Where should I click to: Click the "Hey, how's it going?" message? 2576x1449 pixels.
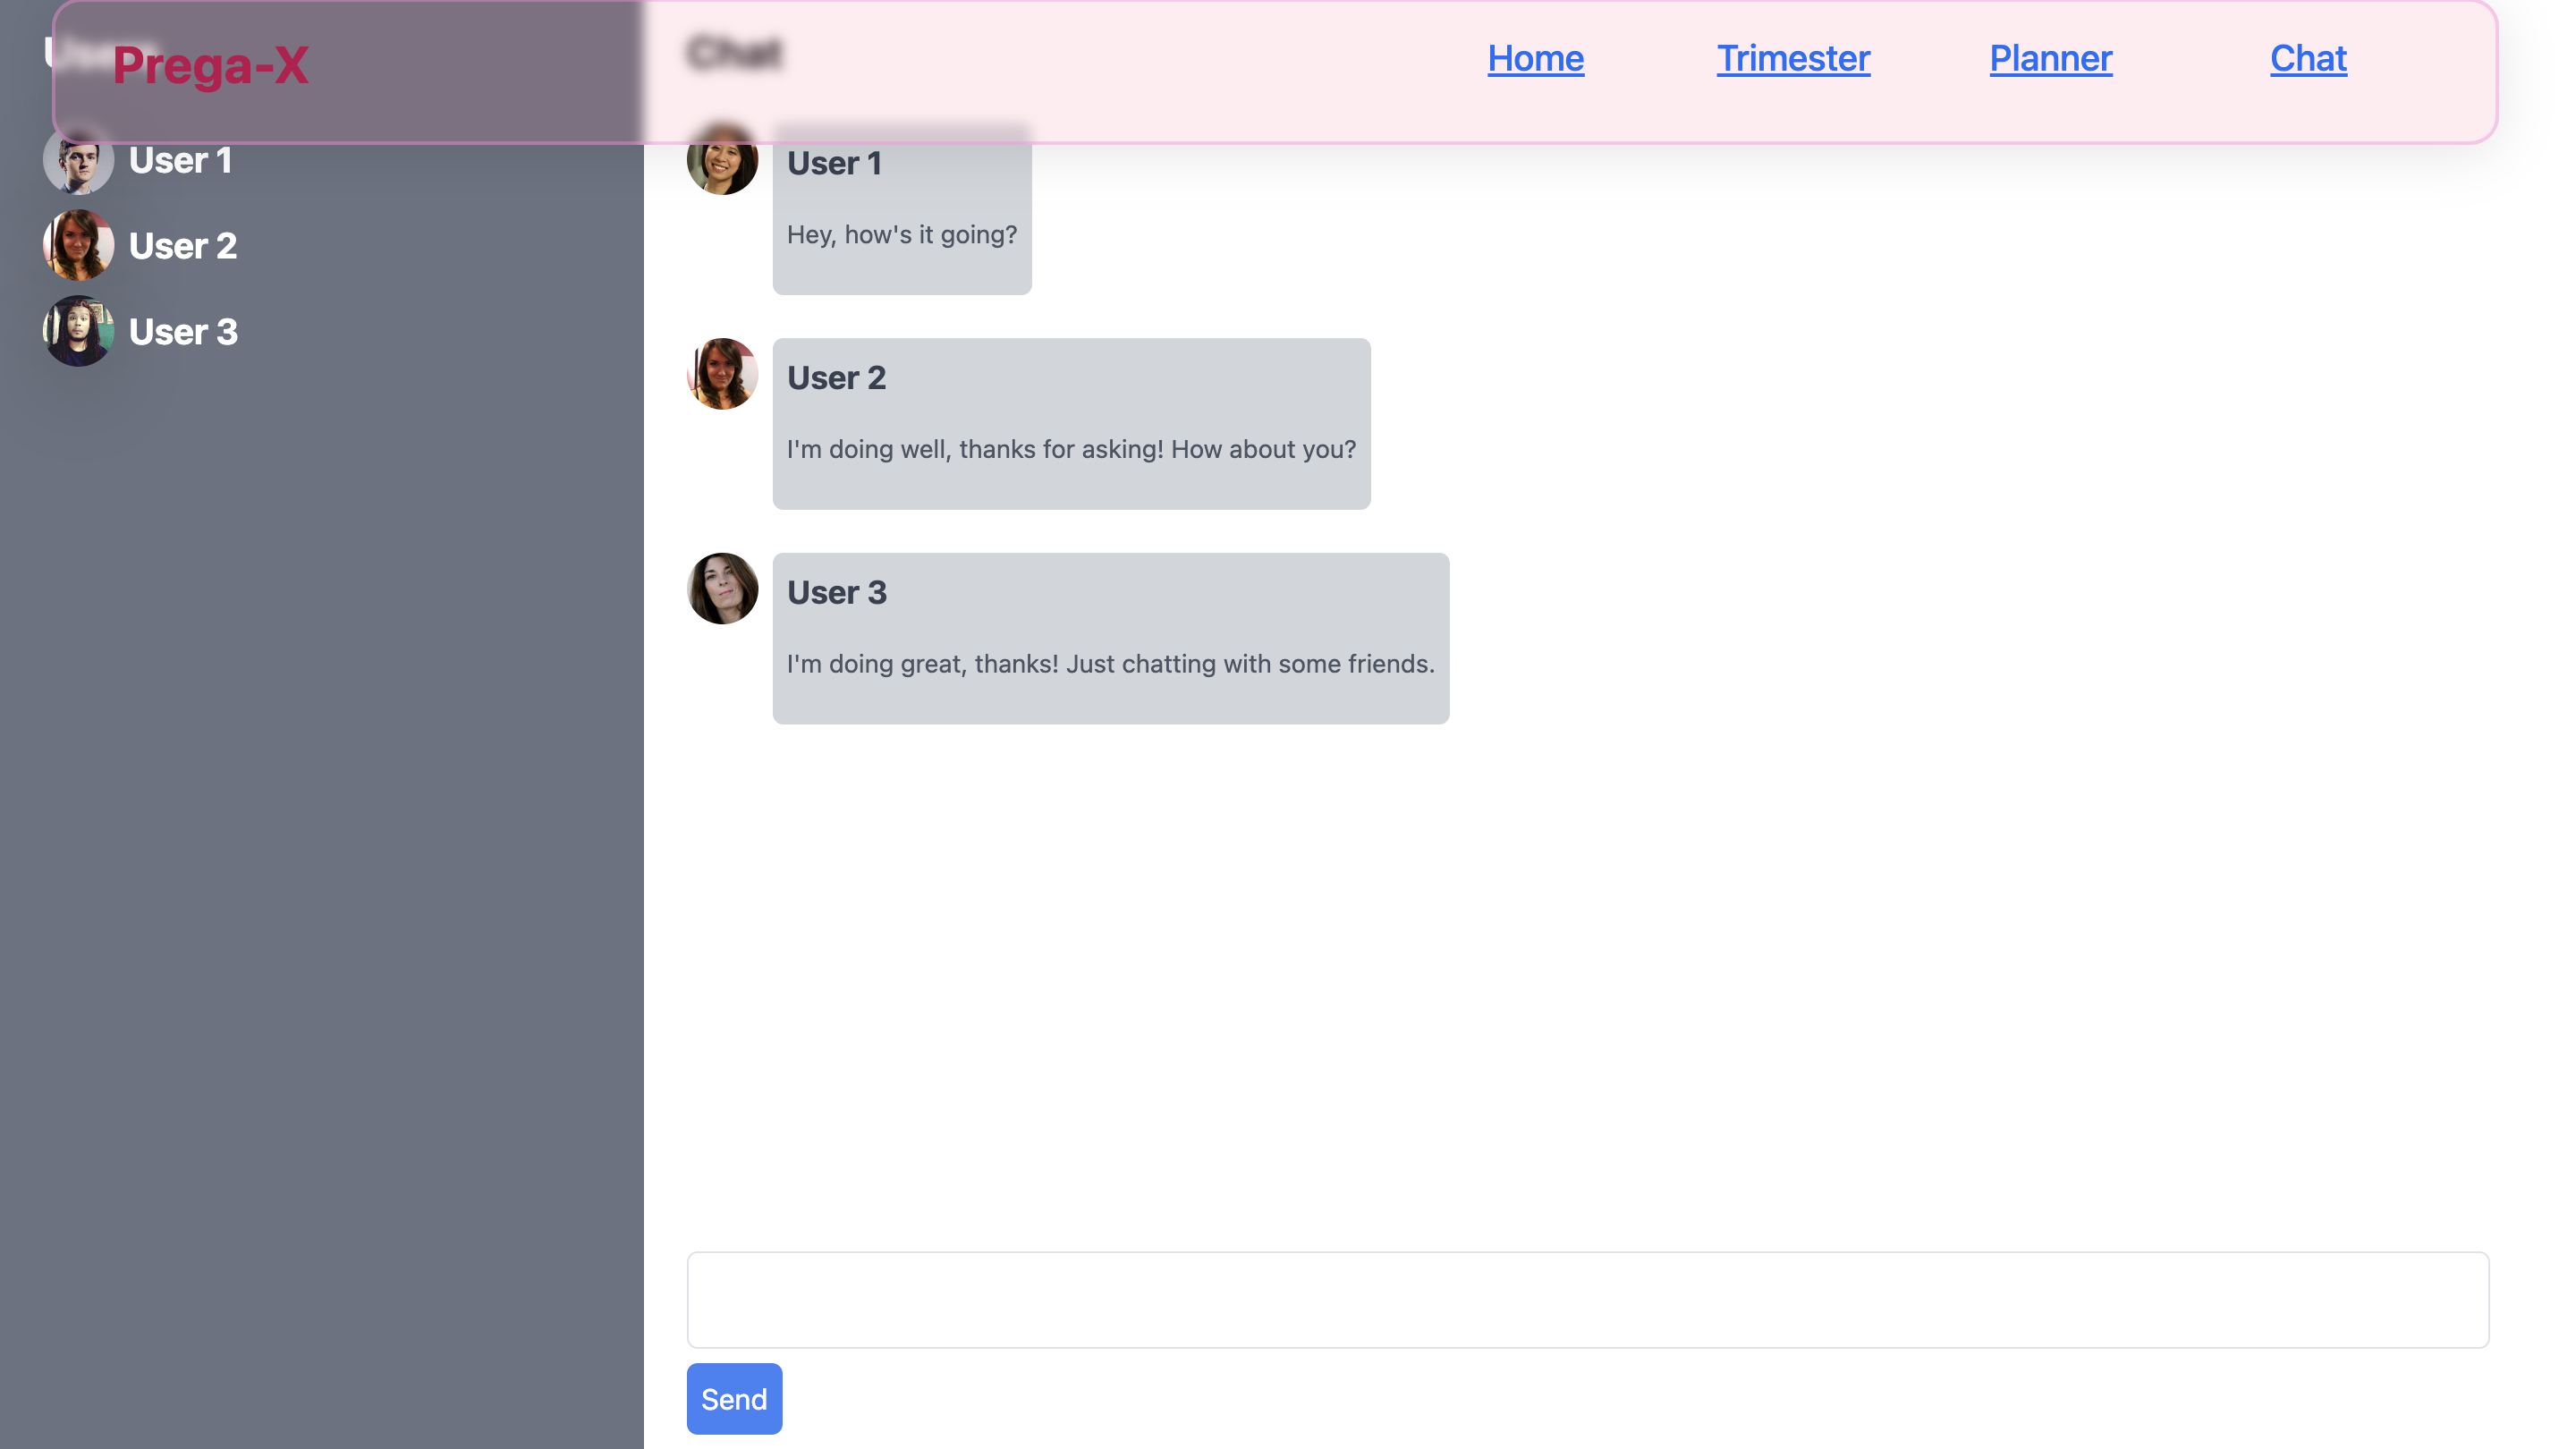click(x=901, y=235)
